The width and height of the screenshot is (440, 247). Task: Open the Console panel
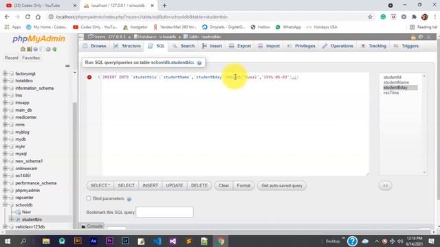(x=92, y=226)
